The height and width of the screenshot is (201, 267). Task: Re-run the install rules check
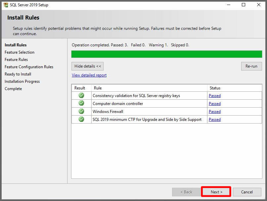tap(251, 66)
